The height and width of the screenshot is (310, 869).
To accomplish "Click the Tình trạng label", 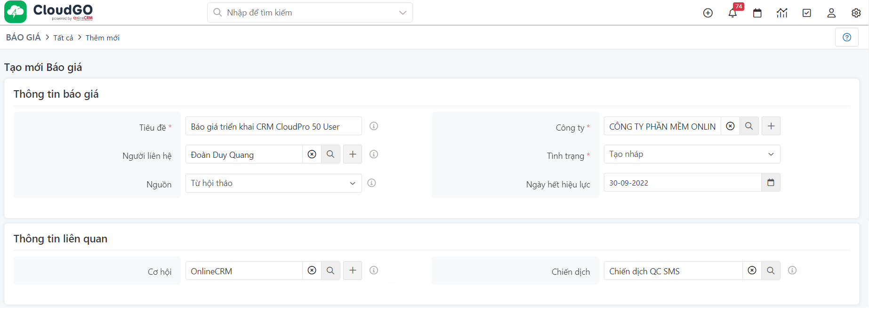I will [x=565, y=156].
